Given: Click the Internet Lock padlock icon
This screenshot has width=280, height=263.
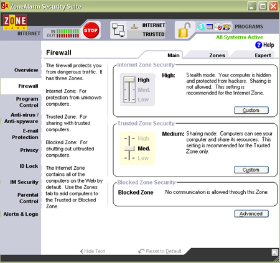Looking at the screenshot, I should coord(184,30).
